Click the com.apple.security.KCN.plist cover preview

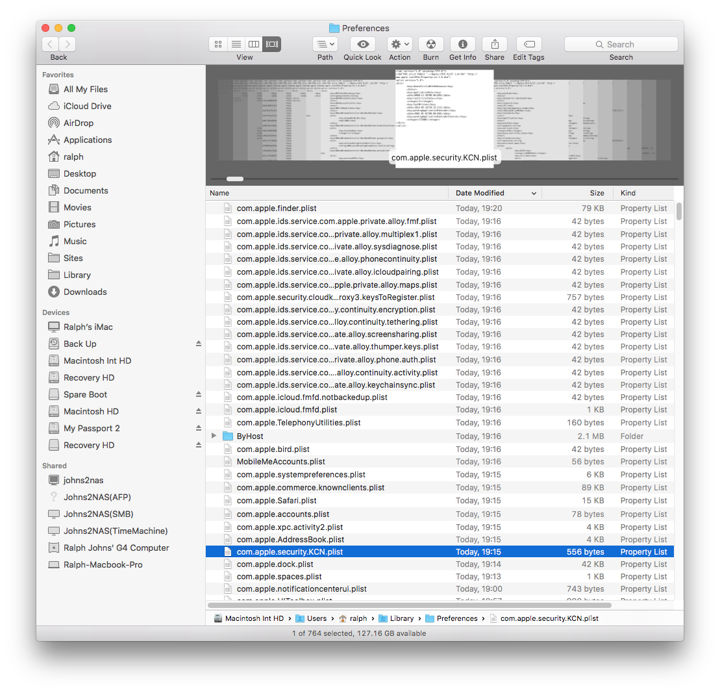[x=445, y=118]
